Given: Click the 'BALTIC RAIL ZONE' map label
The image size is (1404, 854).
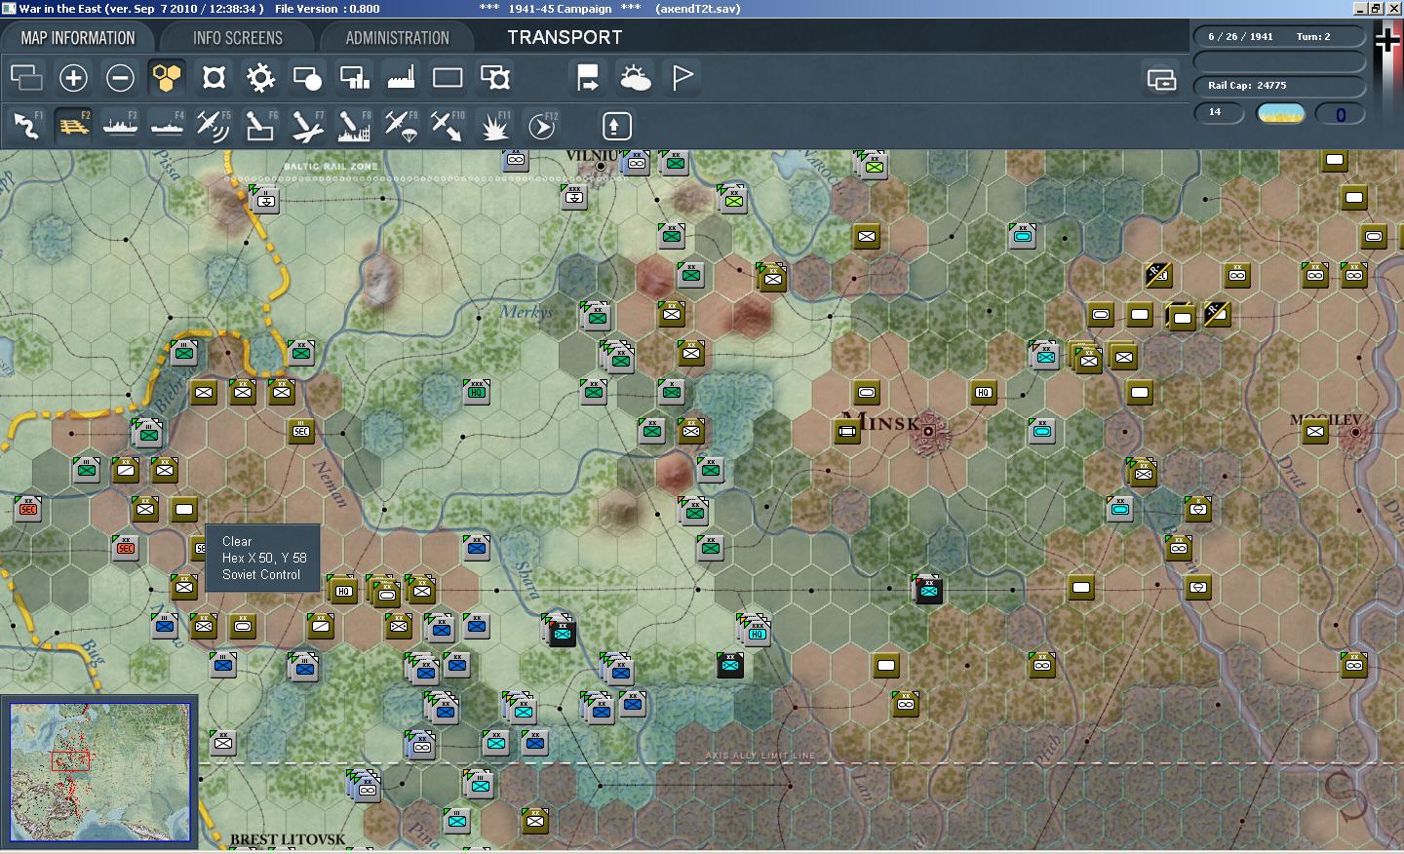Looking at the screenshot, I should 331,167.
